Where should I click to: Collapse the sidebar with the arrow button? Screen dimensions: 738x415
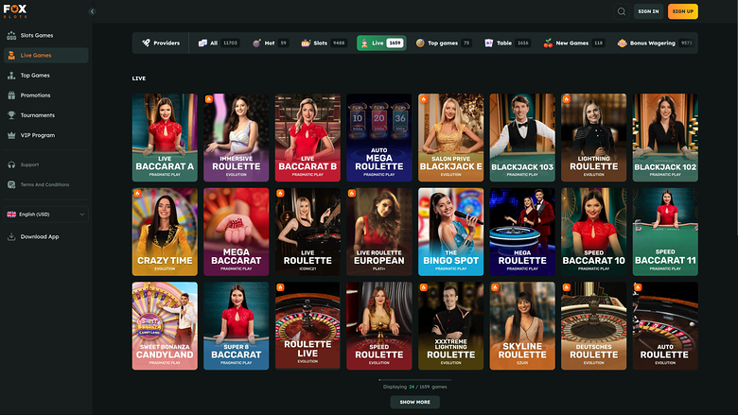click(93, 11)
